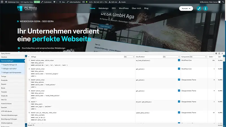Open Avada menu in admin bar
The height and width of the screenshot is (127, 226).
click(122, 2)
